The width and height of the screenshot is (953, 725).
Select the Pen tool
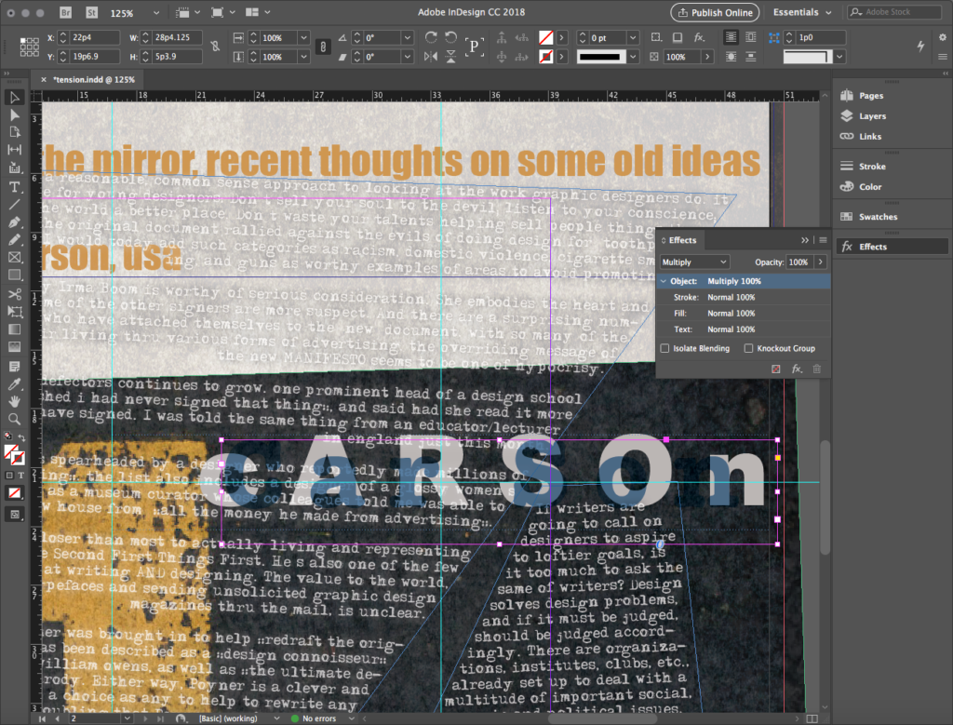tap(15, 223)
